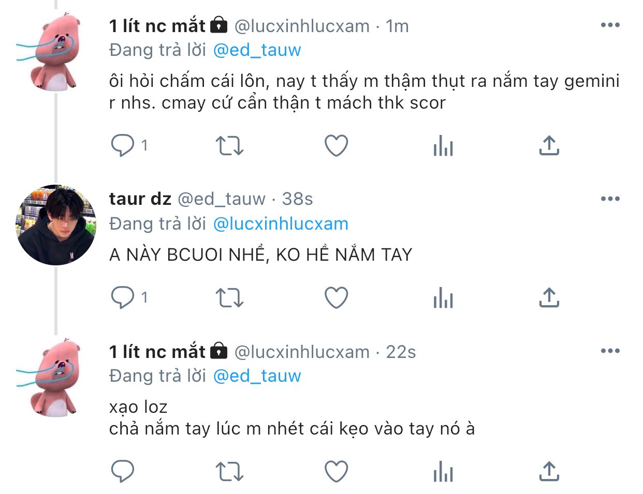This screenshot has height=494, width=643.
Task: Reply to the first tweet about gemini
Action: 123,146
